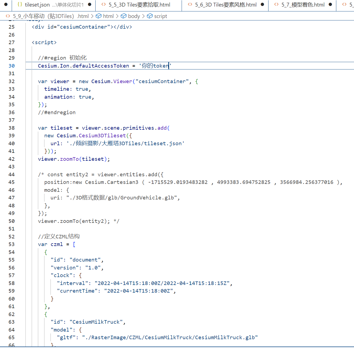Click the interval time range string
Screen dimensions: 354x349
pyautogui.click(x=162, y=283)
